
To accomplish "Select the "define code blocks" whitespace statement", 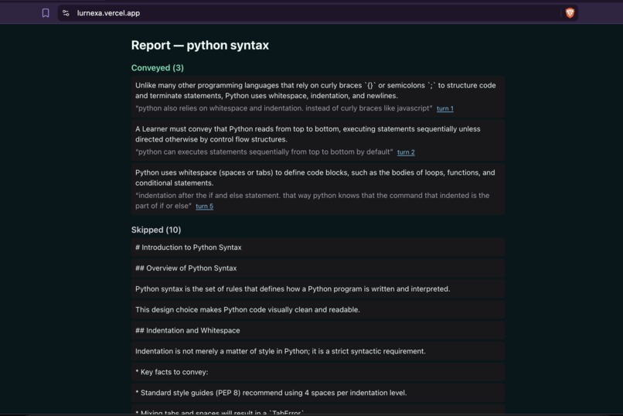I will click(x=315, y=178).
